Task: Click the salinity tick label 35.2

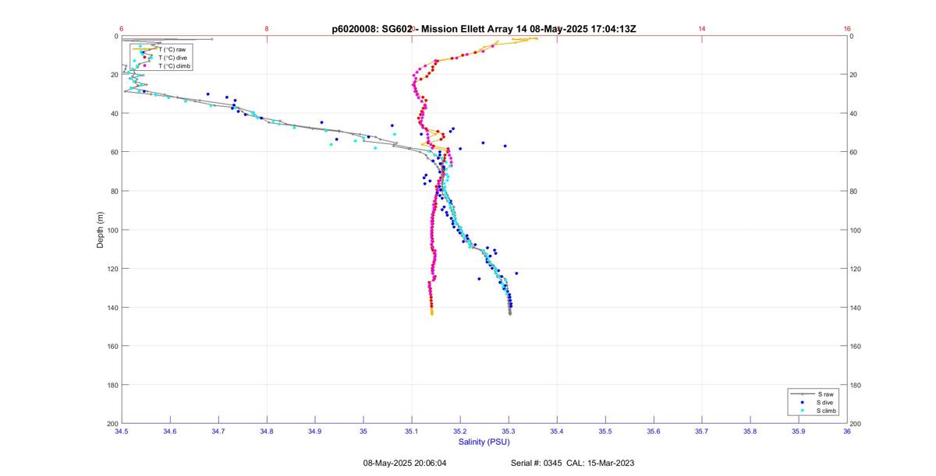Action: (460, 431)
